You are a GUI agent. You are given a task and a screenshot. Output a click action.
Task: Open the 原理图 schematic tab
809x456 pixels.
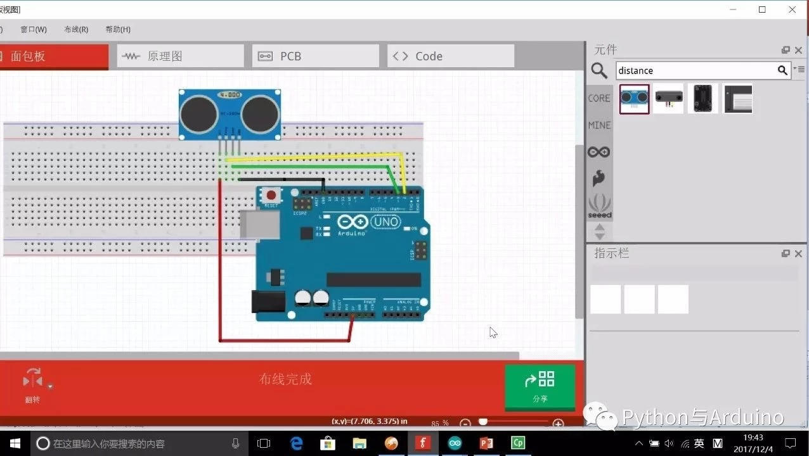[180, 56]
